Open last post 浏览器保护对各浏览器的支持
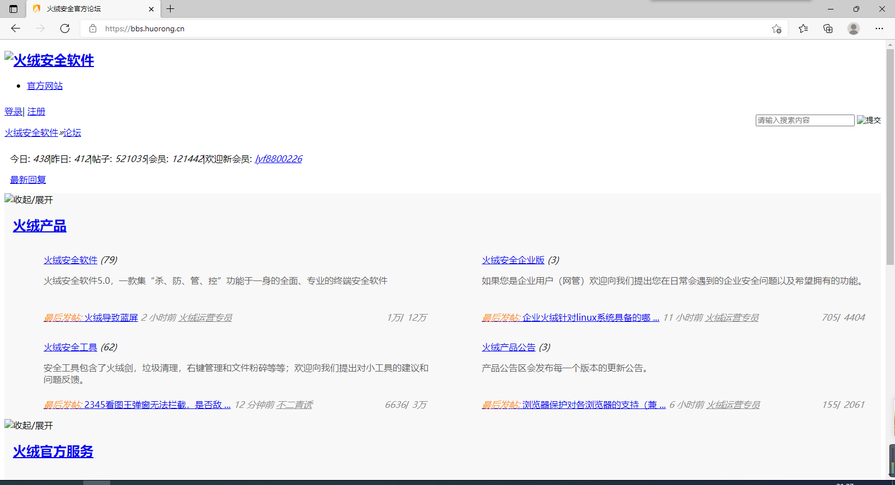This screenshot has height=485, width=895. 594,405
